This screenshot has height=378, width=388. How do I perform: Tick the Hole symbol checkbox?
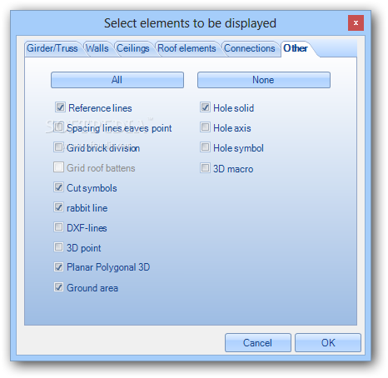(205, 147)
